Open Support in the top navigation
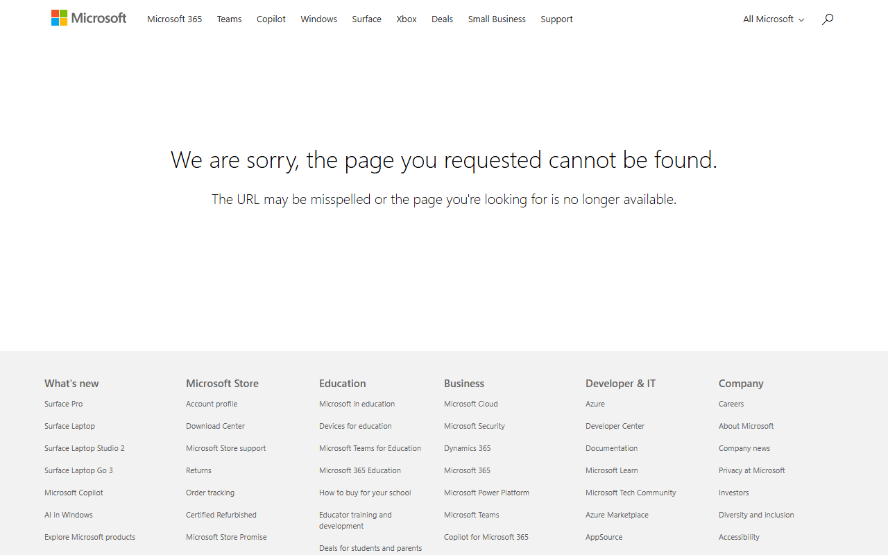 [x=556, y=19]
